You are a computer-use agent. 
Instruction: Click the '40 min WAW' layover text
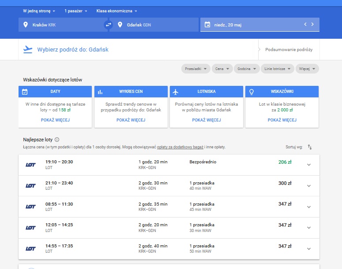click(200, 188)
